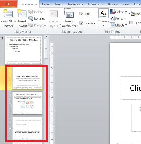Click the Background Styles icon

[132, 13]
